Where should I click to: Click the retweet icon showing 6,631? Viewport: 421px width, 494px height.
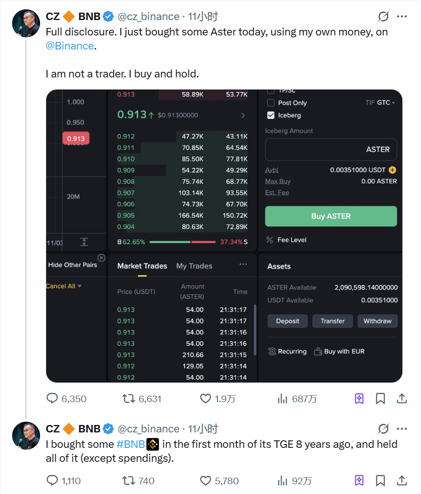(128, 399)
